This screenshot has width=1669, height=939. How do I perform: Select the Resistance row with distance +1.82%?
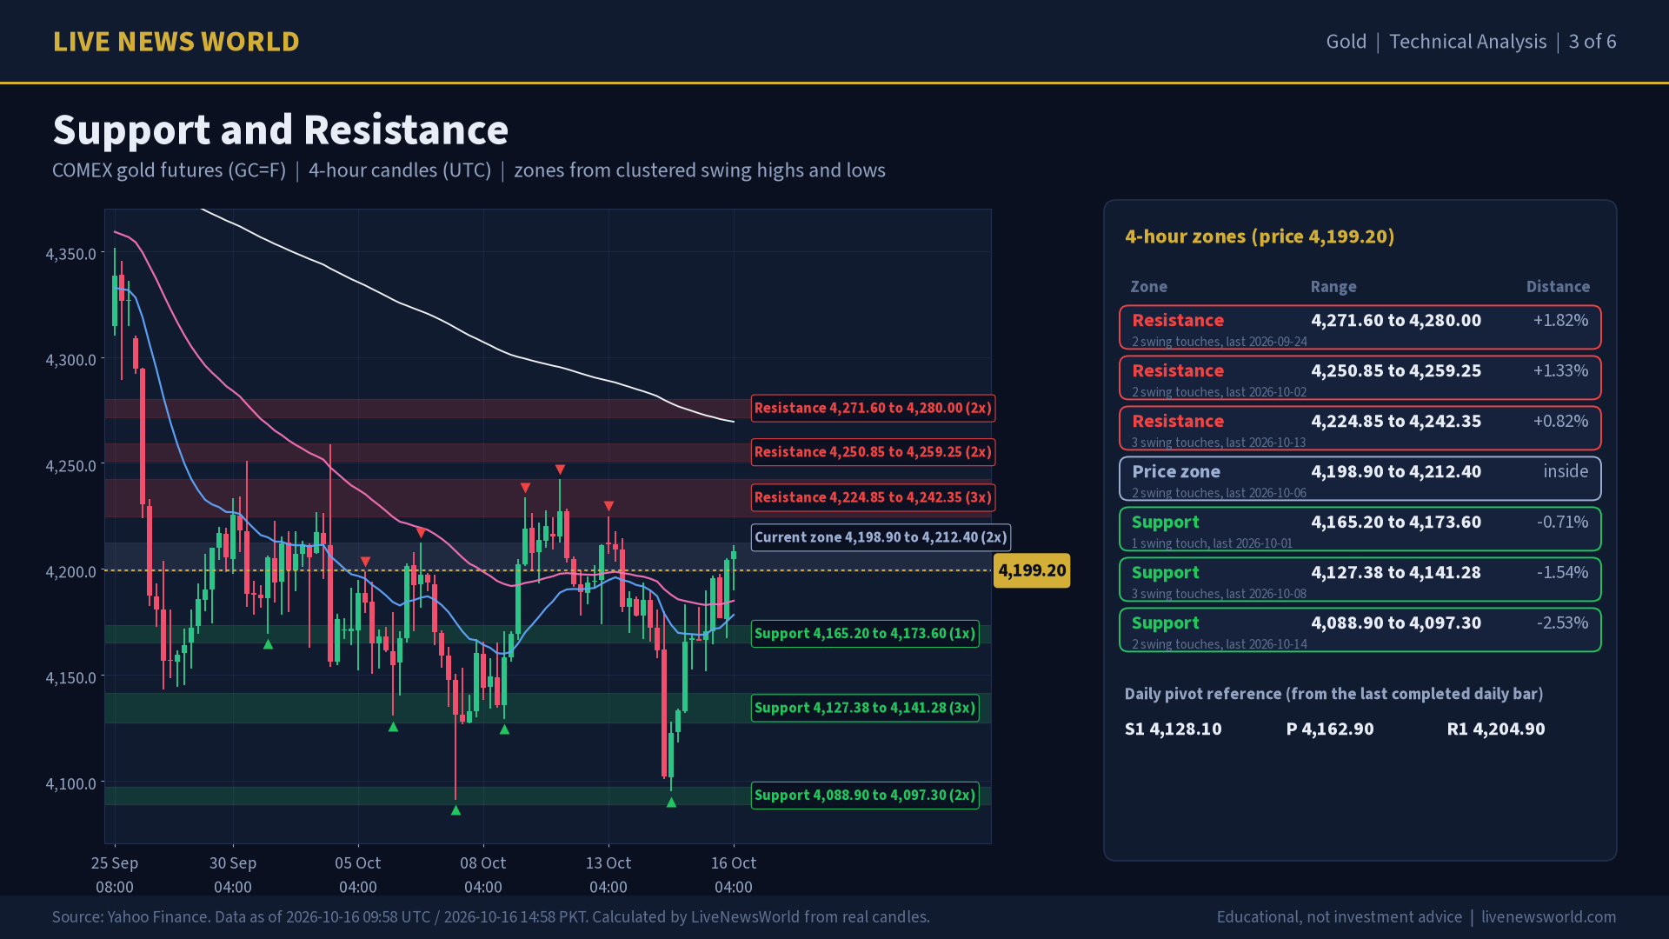(1360, 327)
